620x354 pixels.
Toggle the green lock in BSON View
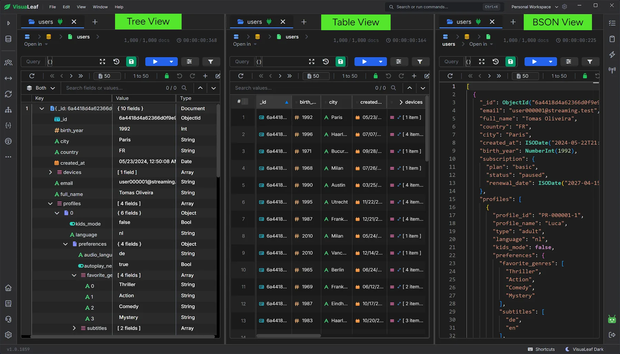[x=585, y=76]
